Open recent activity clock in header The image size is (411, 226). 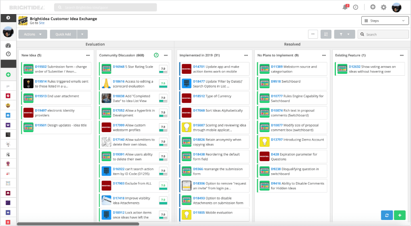[356, 7]
